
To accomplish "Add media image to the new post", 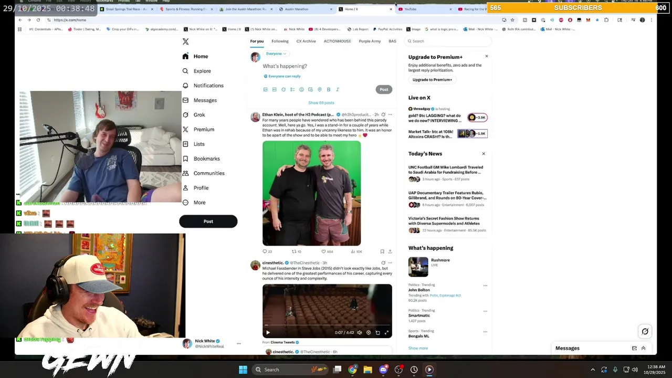I will (265, 90).
